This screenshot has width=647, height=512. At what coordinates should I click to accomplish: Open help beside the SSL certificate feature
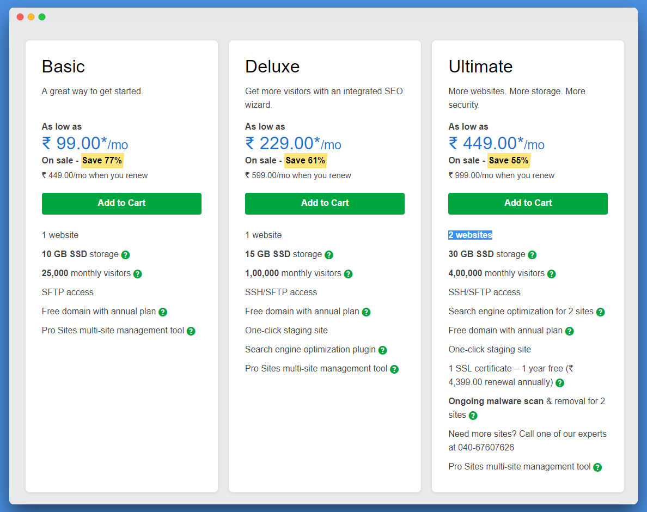[560, 382]
